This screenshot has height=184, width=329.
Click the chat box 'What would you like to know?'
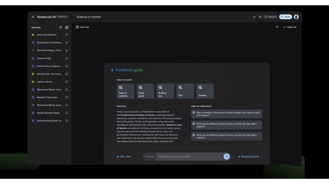point(189,157)
